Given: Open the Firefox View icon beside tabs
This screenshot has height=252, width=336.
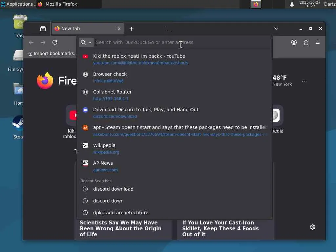Looking at the screenshot, I should coord(43,29).
